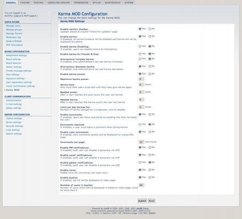Select No for Enable PM notifications
Screen dimensions: 242x219
[x=150, y=147]
